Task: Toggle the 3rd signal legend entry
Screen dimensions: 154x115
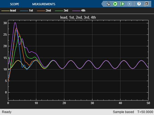Action: click(x=62, y=10)
